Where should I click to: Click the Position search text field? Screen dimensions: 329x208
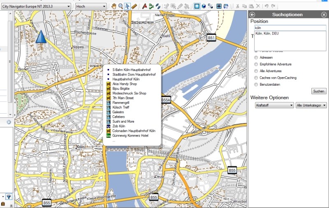pyautogui.click(x=290, y=28)
